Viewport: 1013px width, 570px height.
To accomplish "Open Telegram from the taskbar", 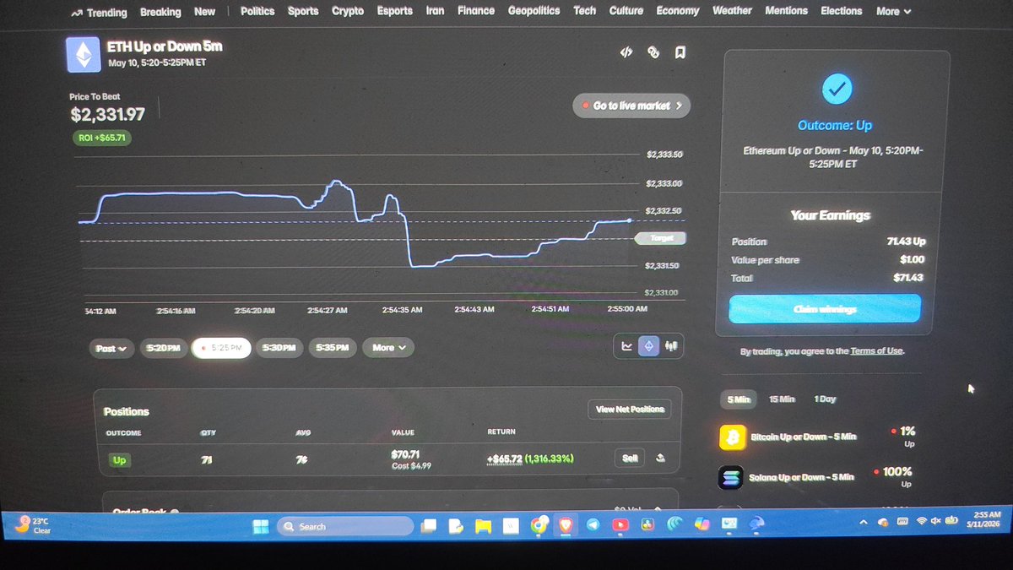I will pyautogui.click(x=593, y=526).
